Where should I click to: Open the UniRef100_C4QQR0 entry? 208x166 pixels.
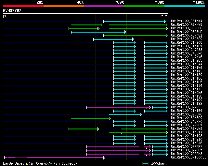tap(187, 53)
